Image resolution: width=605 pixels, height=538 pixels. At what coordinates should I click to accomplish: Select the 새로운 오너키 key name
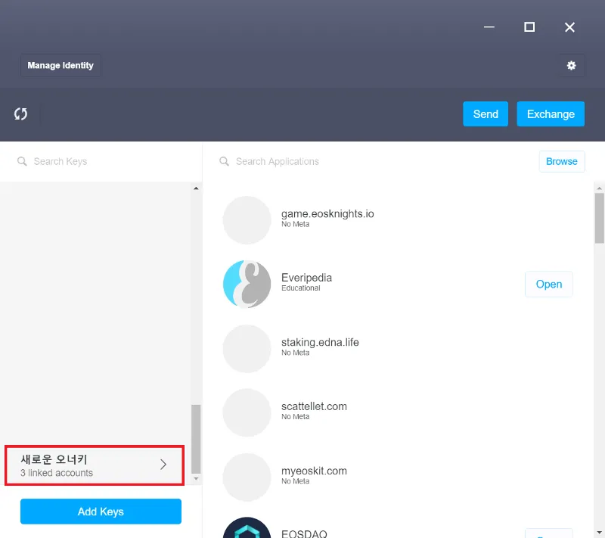click(54, 459)
